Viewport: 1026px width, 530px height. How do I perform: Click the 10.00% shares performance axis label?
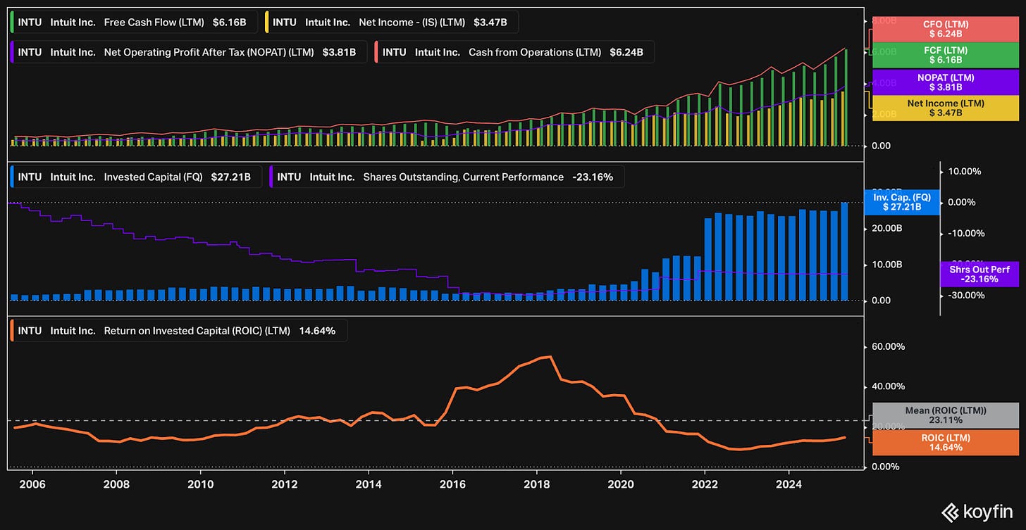pyautogui.click(x=965, y=171)
